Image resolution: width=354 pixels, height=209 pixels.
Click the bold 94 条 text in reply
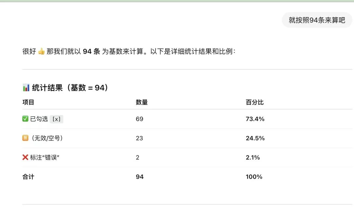click(91, 52)
